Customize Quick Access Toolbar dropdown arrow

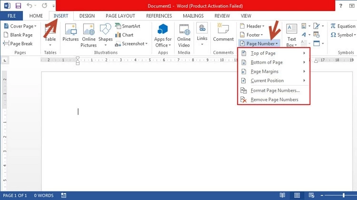coord(53,6)
